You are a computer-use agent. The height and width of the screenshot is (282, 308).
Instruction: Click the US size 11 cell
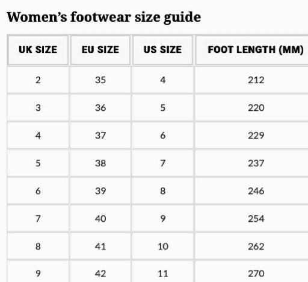[163, 274]
